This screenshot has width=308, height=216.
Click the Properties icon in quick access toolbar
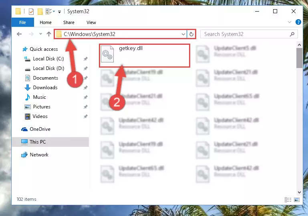tap(31, 12)
